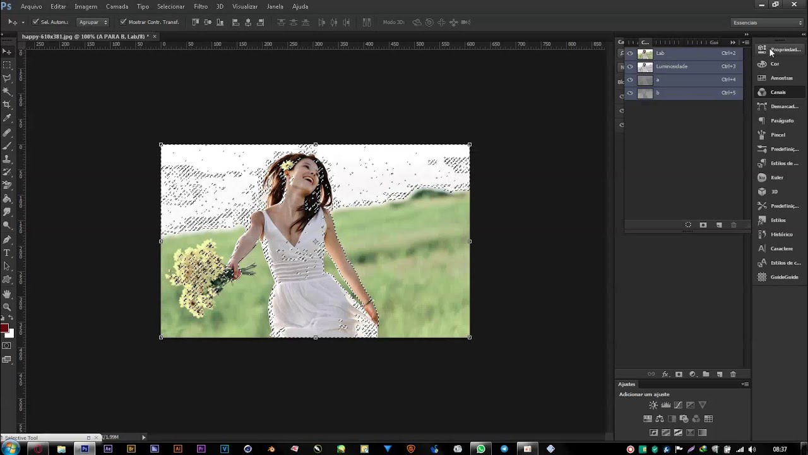This screenshot has width=808, height=455.
Task: Select the Move tool in the toolbox
Action: click(7, 51)
